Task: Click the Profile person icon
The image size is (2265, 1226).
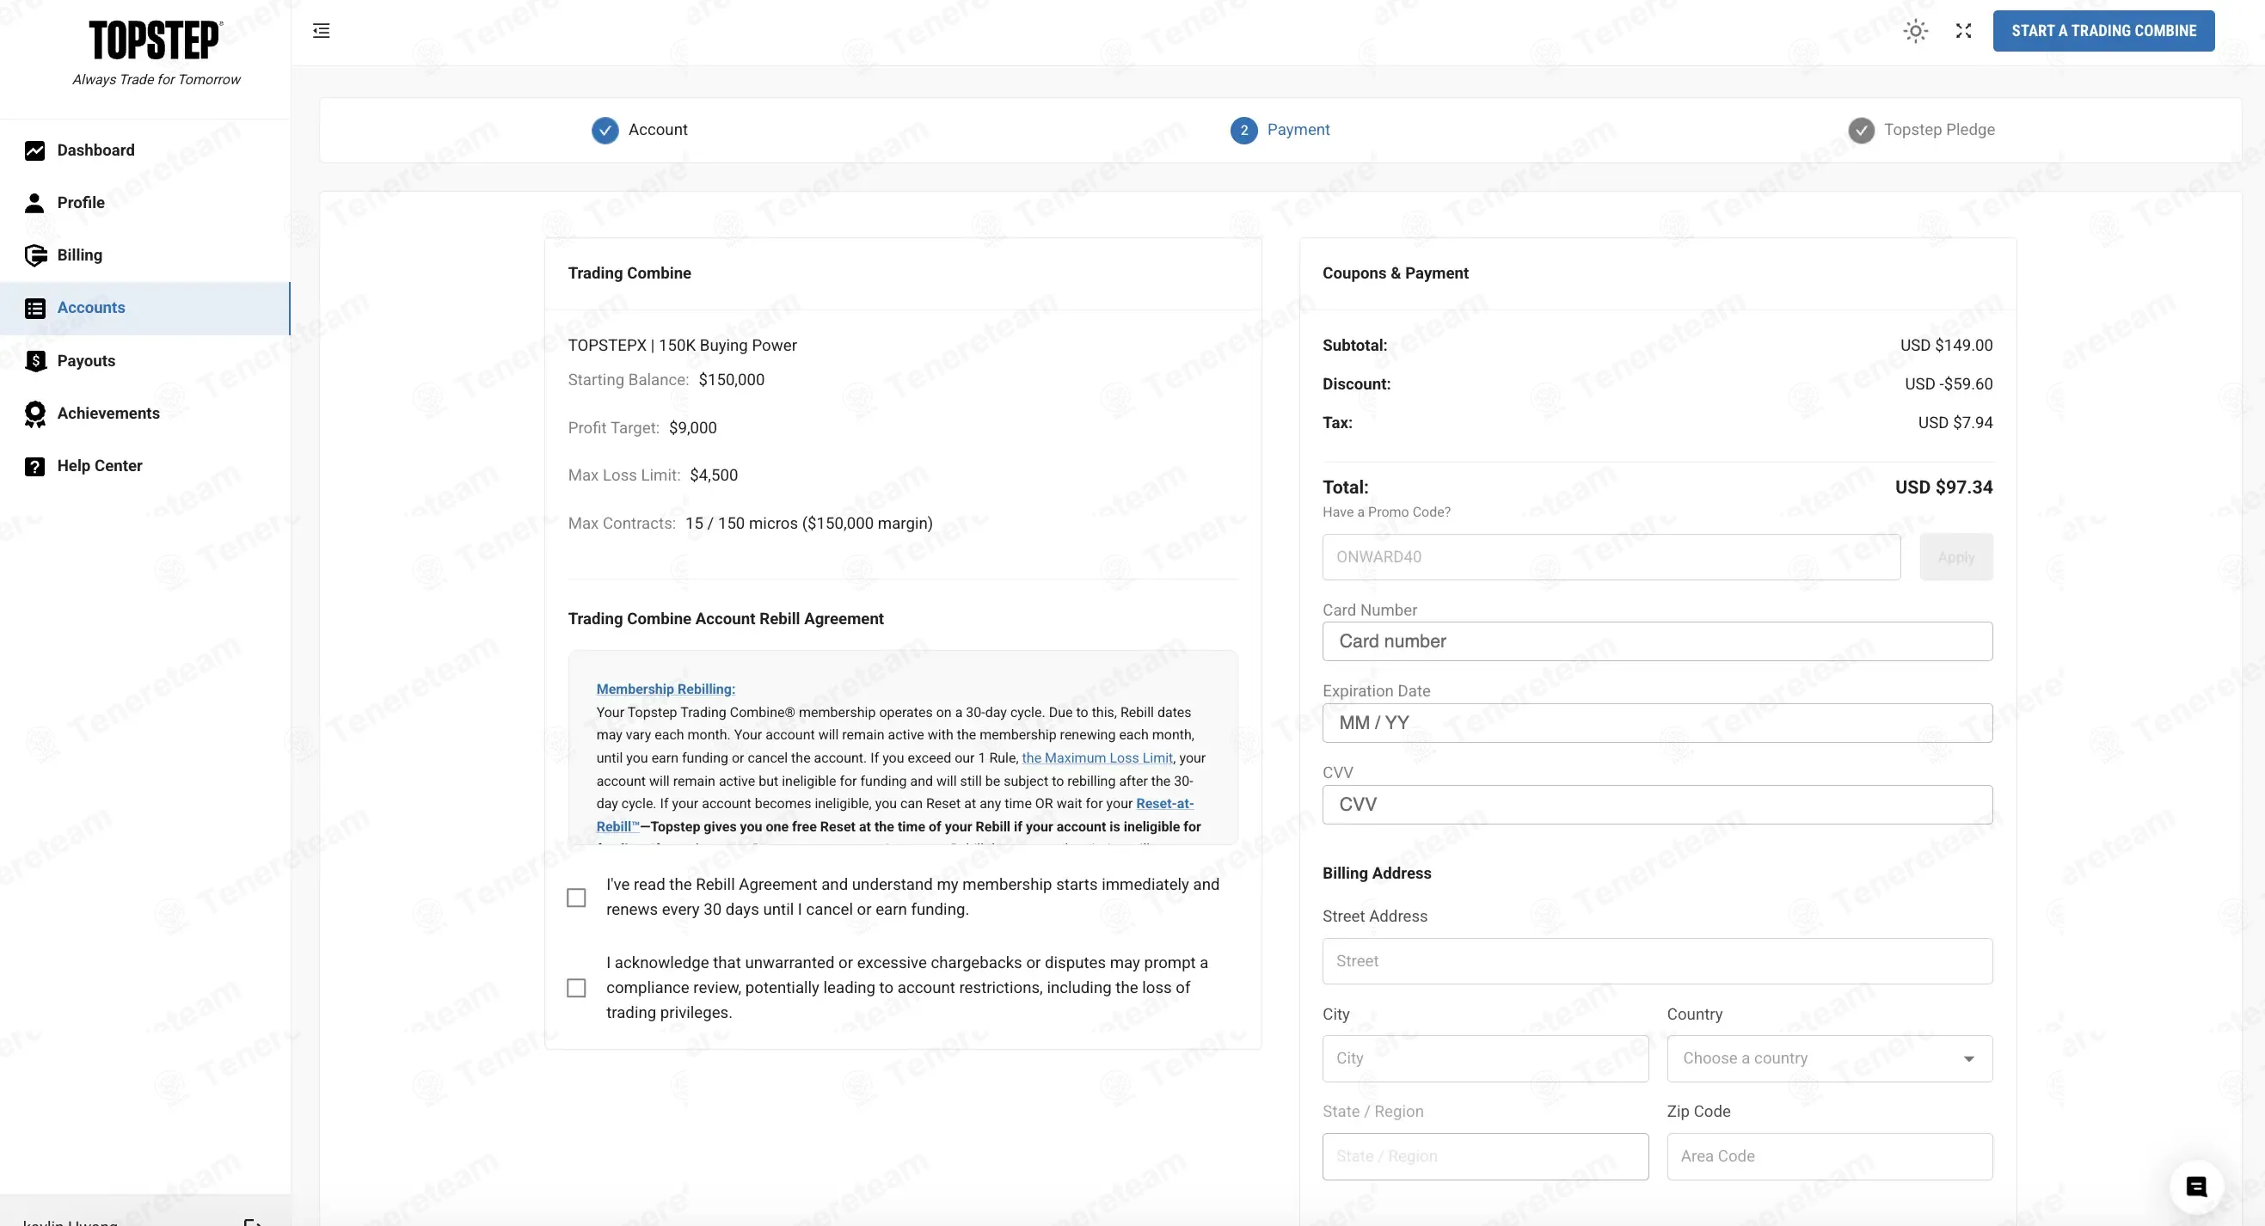Action: pyautogui.click(x=34, y=203)
